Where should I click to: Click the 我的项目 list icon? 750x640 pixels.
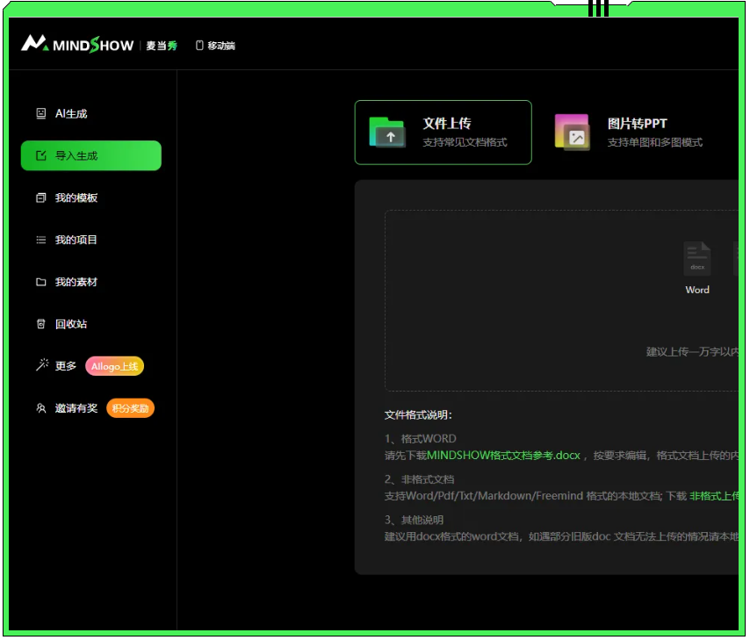41,240
